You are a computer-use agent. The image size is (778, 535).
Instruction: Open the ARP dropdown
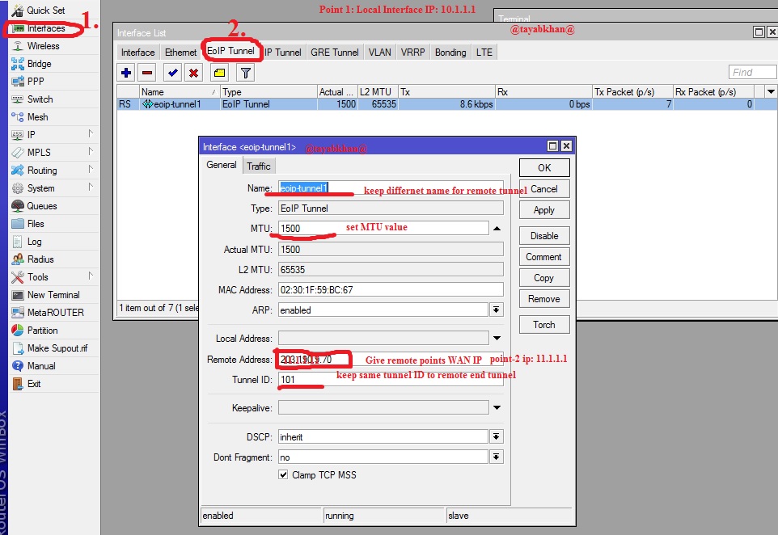point(496,310)
